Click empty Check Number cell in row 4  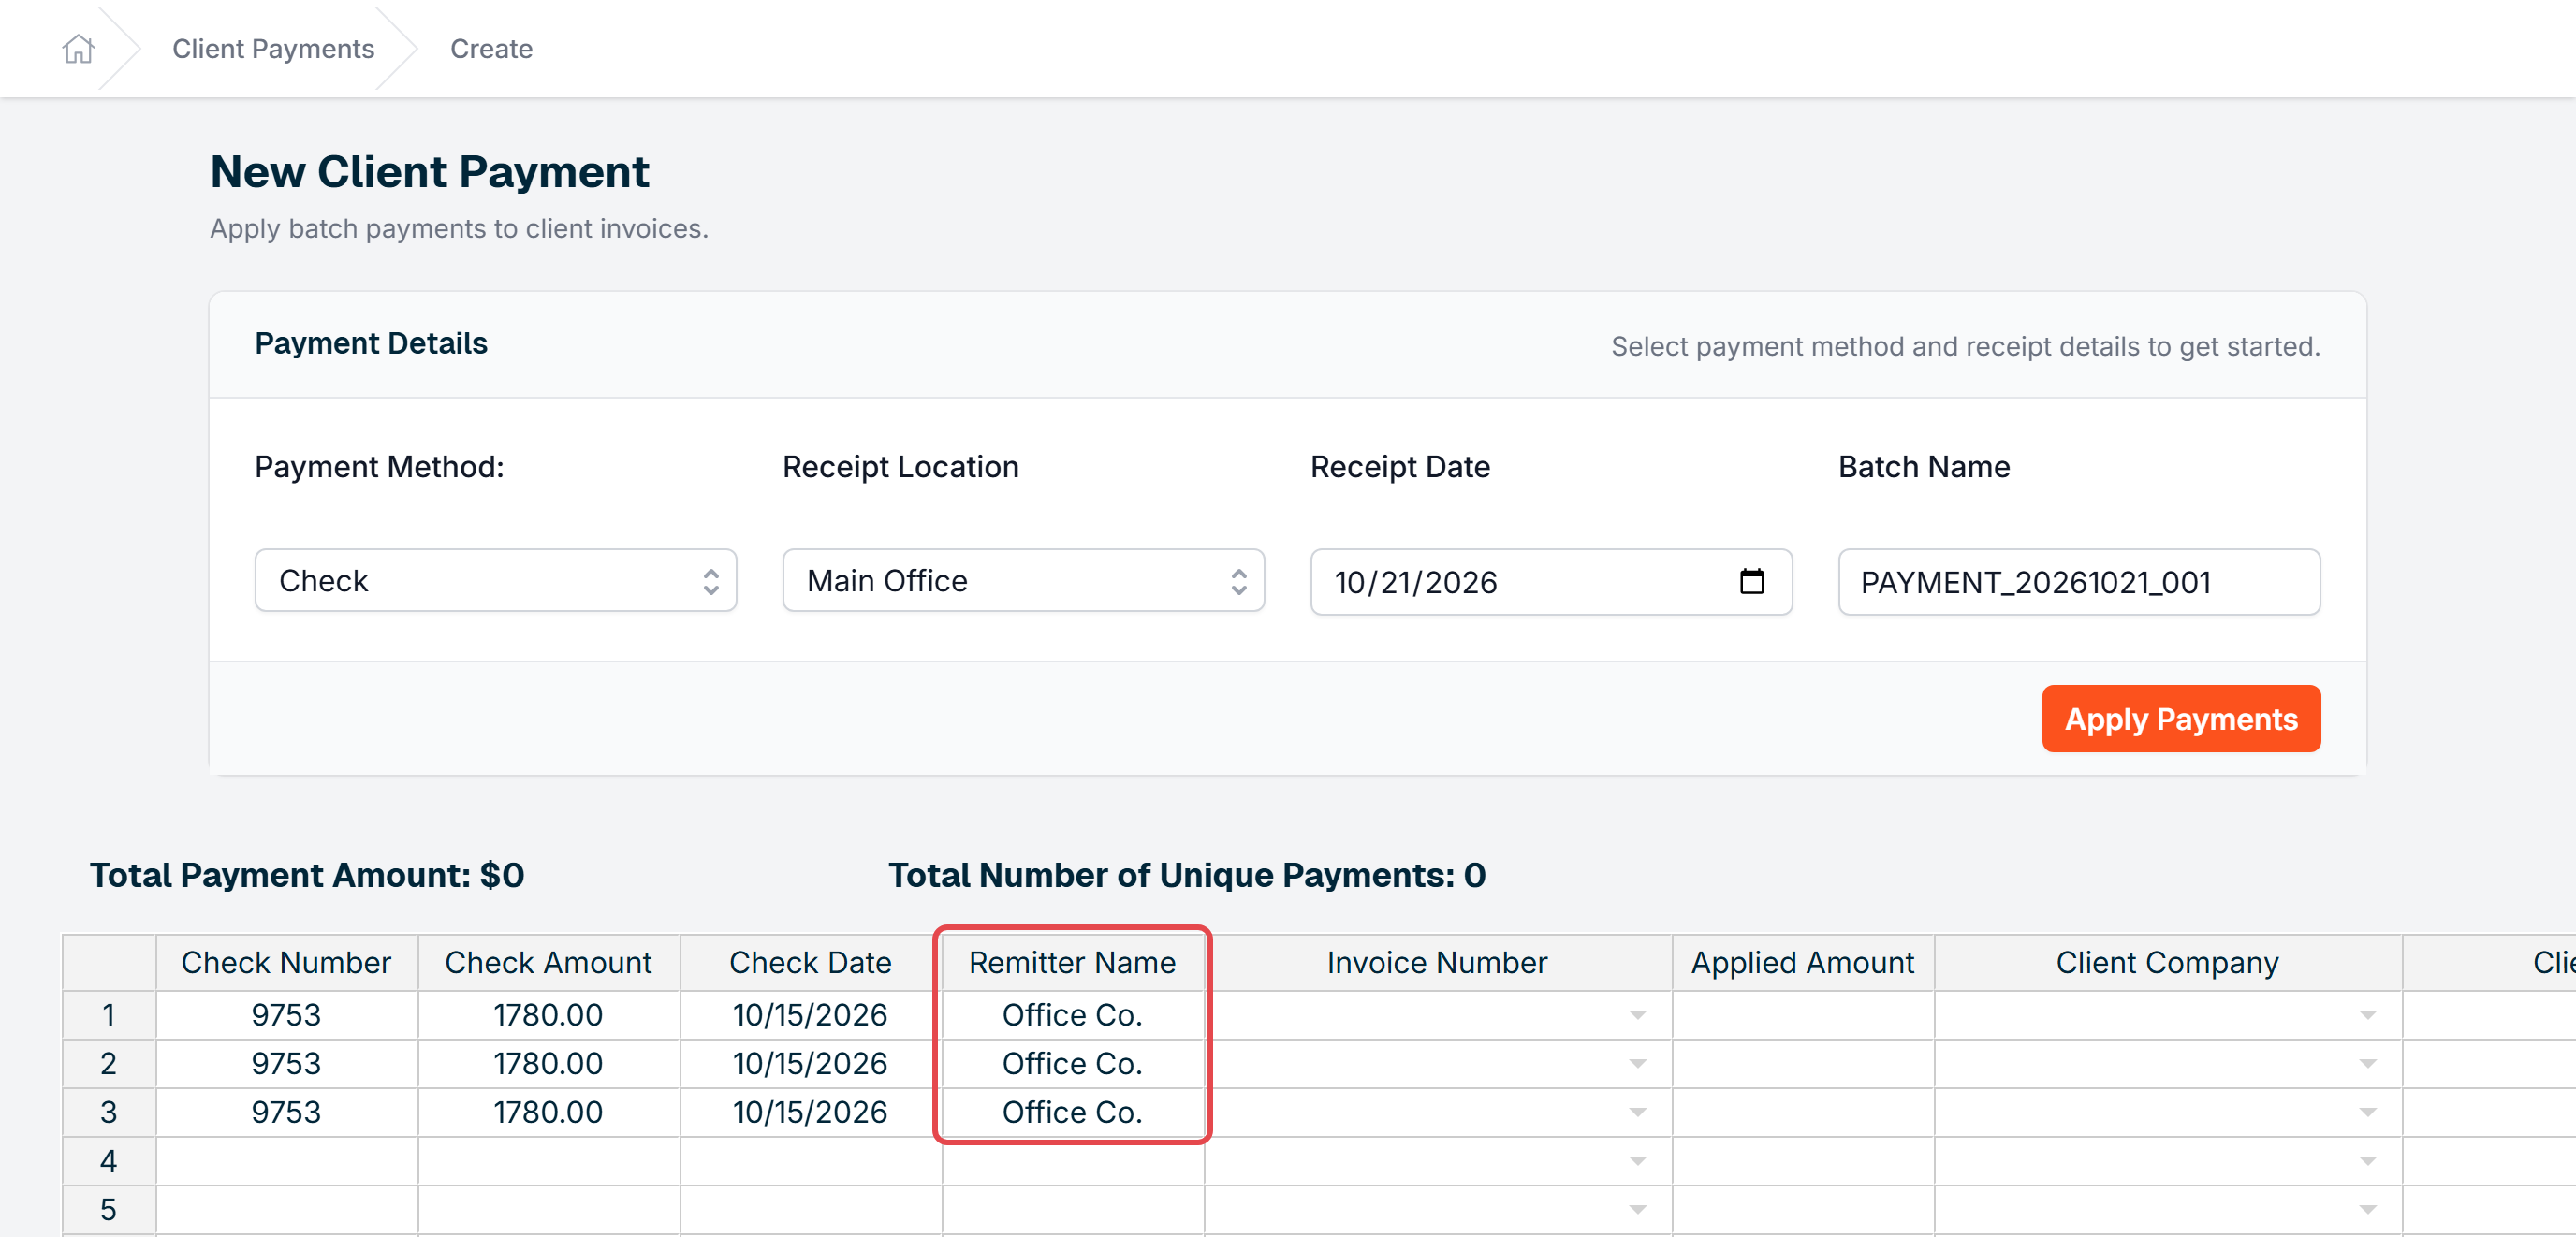coord(286,1161)
